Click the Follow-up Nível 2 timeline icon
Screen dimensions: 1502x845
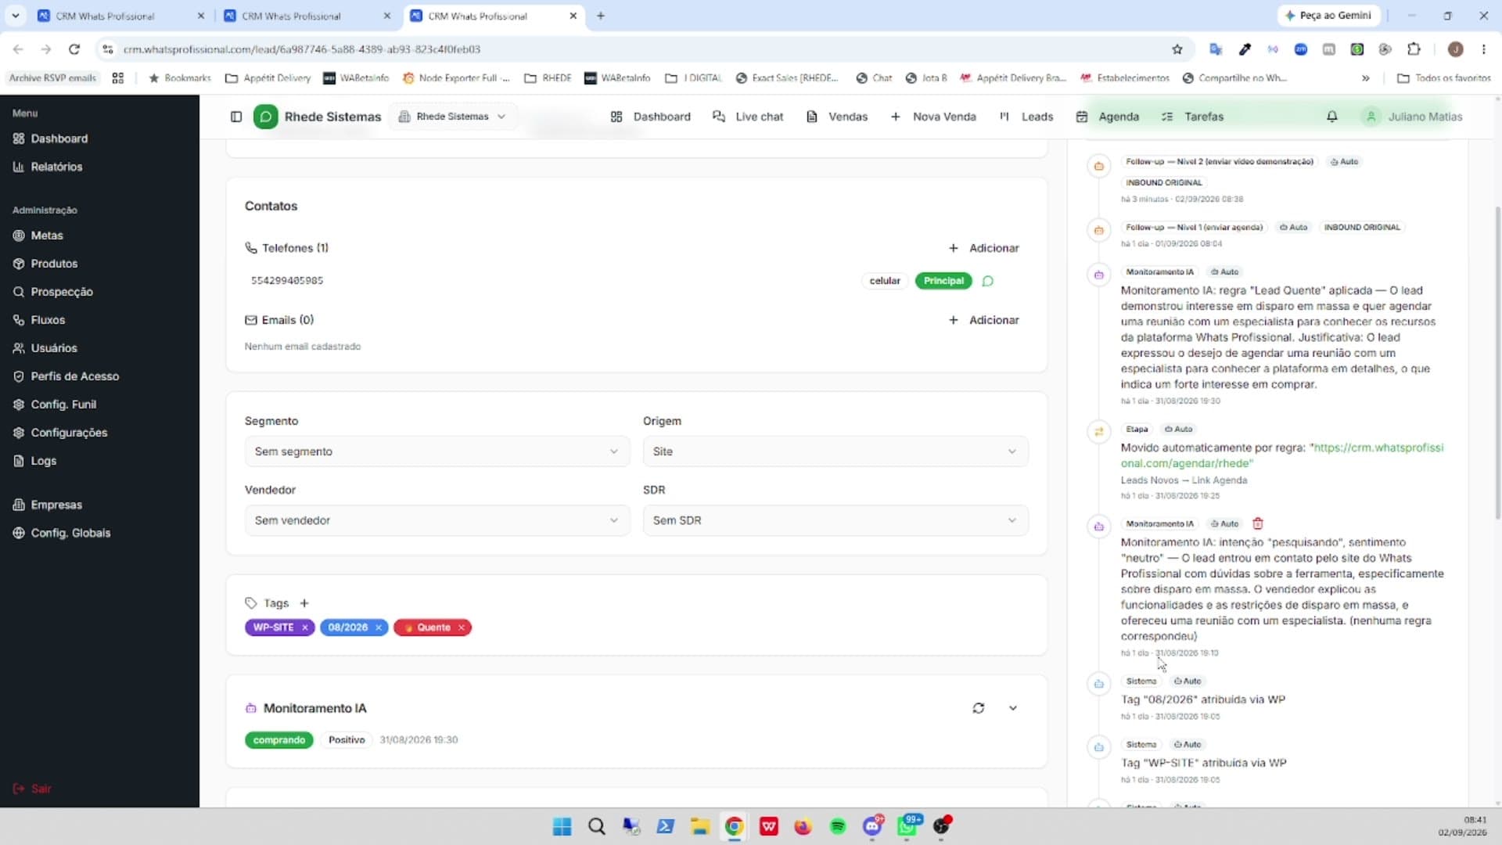(x=1099, y=166)
